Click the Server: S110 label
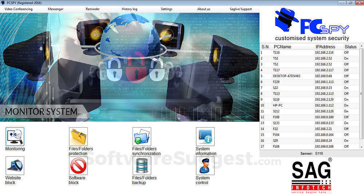364x194 pixels. click(312, 153)
